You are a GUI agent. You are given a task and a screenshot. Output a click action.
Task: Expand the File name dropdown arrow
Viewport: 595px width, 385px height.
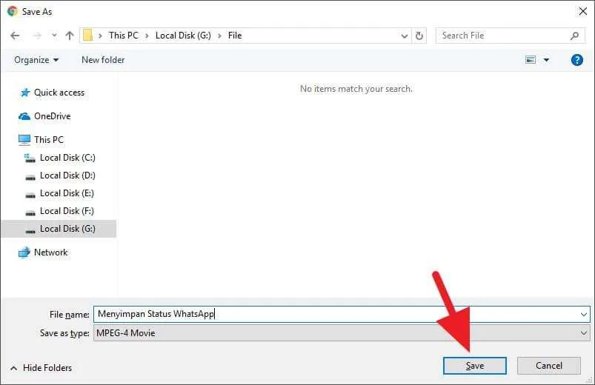point(584,315)
